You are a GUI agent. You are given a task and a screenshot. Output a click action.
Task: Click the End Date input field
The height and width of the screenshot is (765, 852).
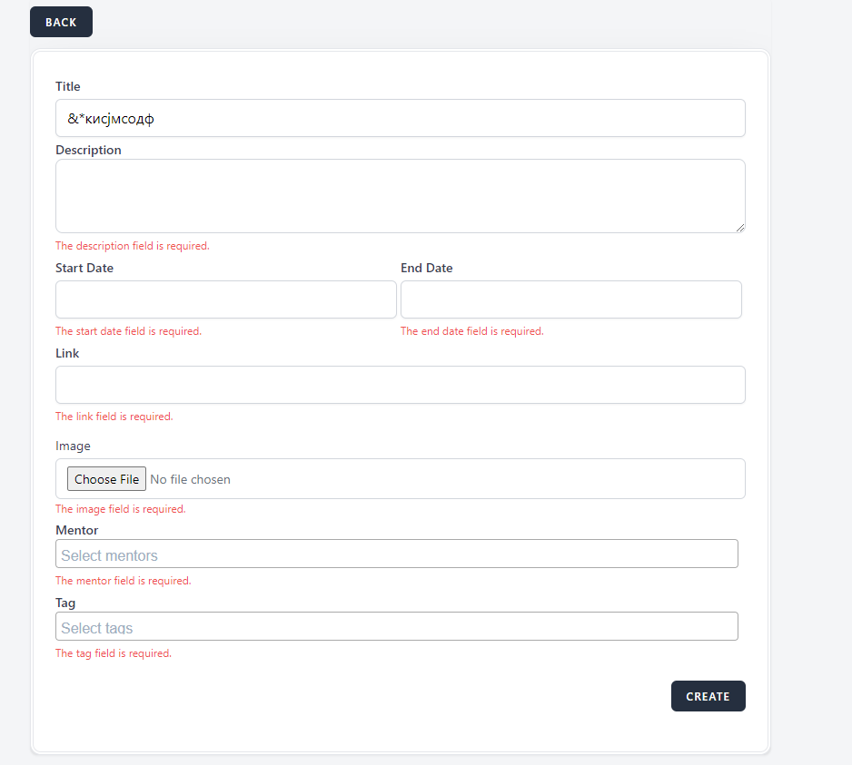570,299
